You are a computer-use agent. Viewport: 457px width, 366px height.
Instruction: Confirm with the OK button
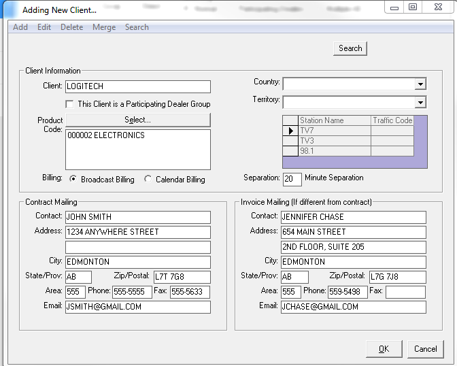coord(384,349)
